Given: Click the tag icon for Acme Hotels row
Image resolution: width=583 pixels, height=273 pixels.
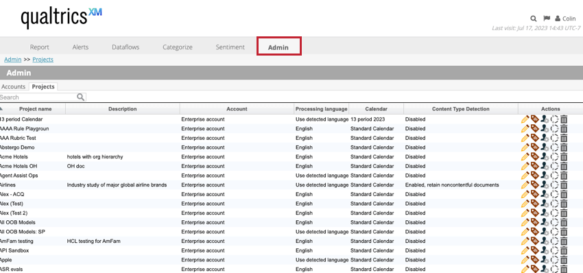Looking at the screenshot, I should (534, 156).
